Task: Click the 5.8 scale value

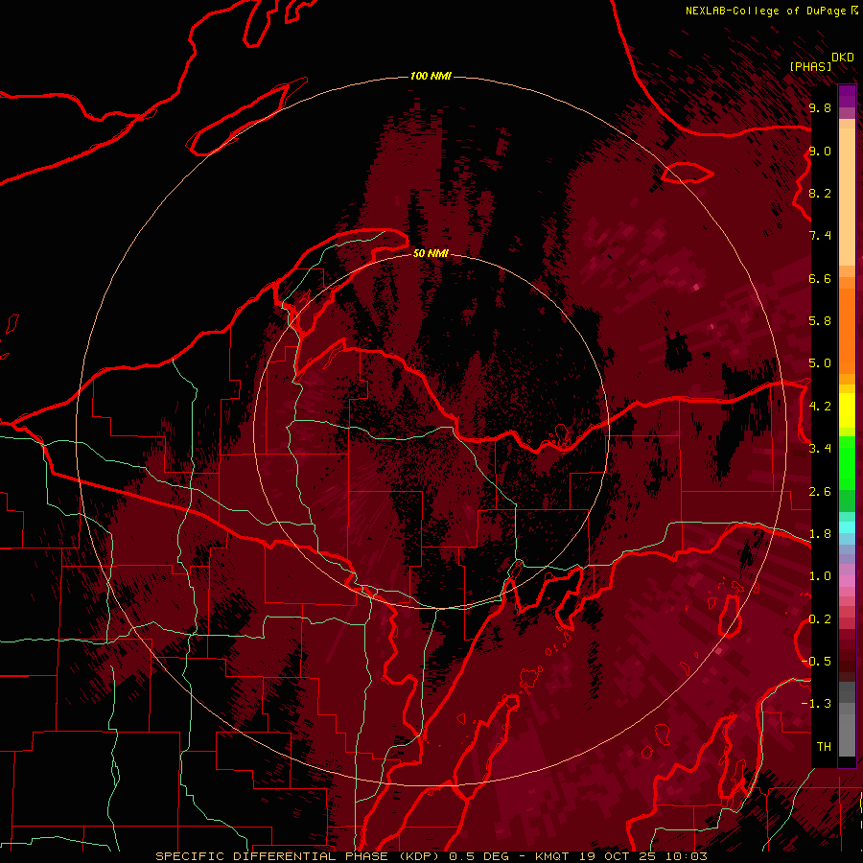Action: [x=820, y=320]
